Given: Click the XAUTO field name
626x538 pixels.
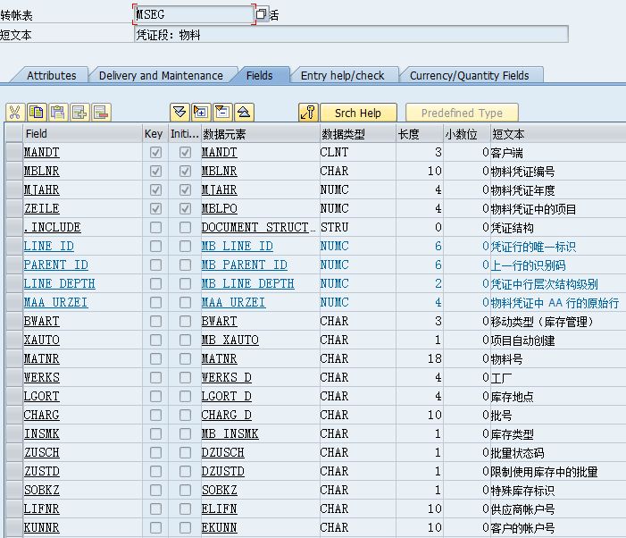Looking at the screenshot, I should pyautogui.click(x=41, y=340).
